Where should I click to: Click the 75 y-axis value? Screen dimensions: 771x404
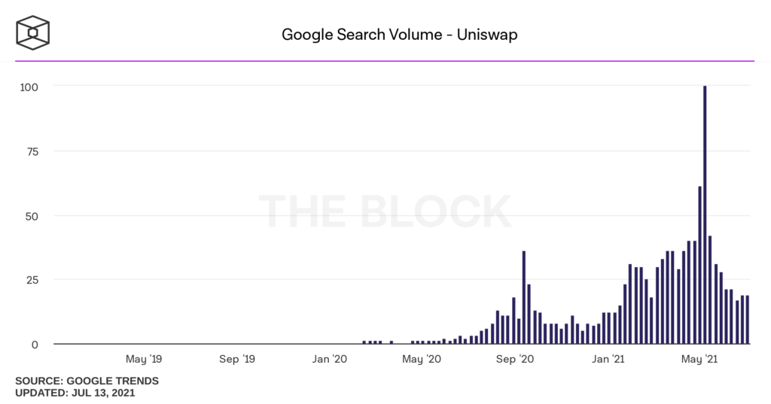pyautogui.click(x=32, y=151)
